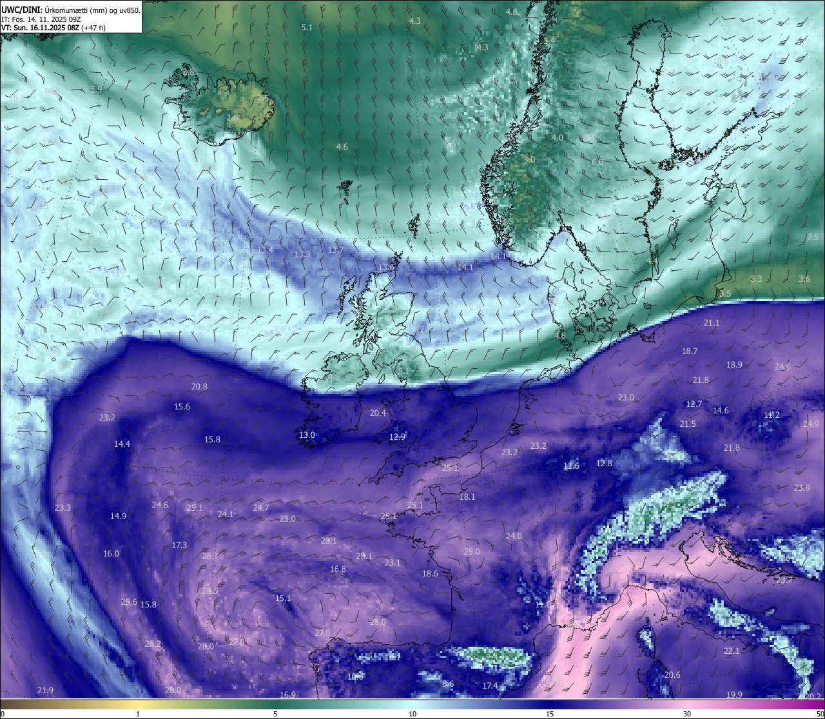Click the value '20.8' west of Ireland

click(199, 386)
